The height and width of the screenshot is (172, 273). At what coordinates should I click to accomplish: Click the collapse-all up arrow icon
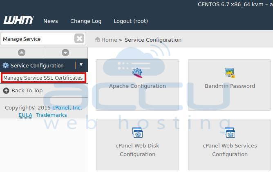click(22, 53)
